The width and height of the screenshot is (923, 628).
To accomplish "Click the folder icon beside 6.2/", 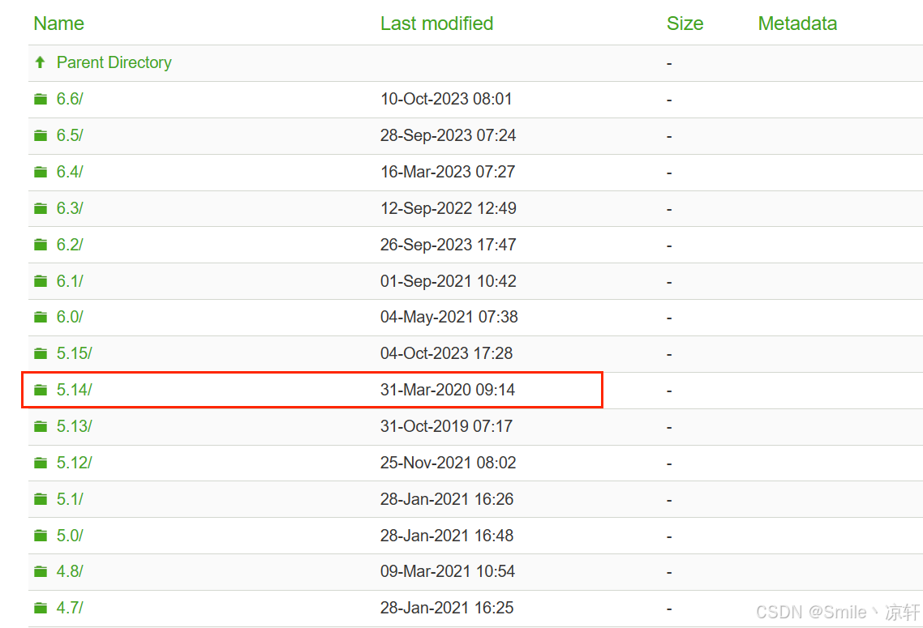I will coord(41,245).
